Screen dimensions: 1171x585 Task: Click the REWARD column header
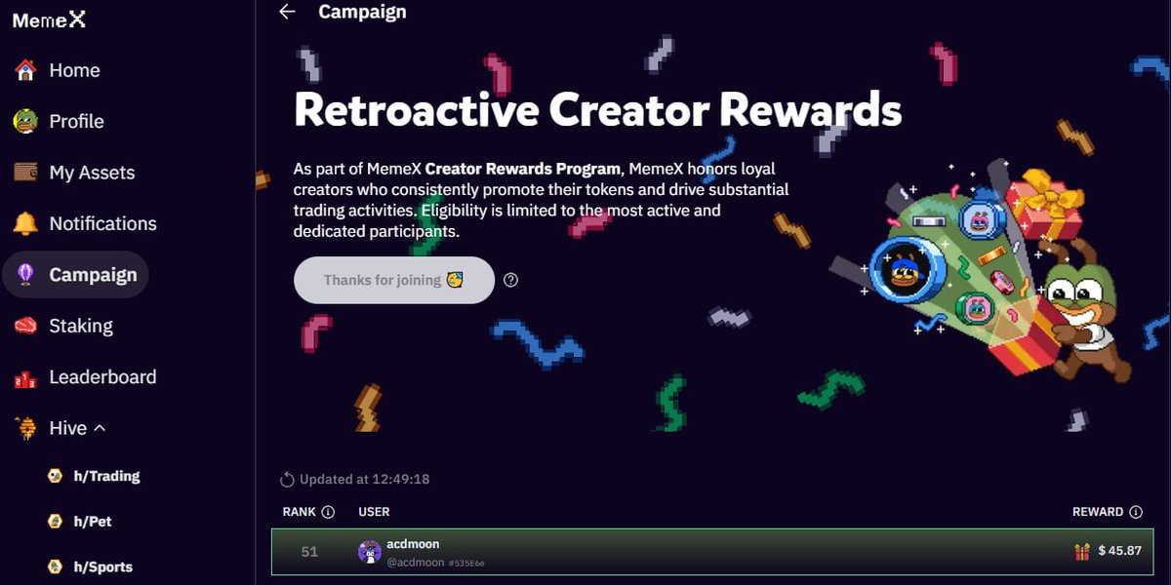click(x=1098, y=512)
